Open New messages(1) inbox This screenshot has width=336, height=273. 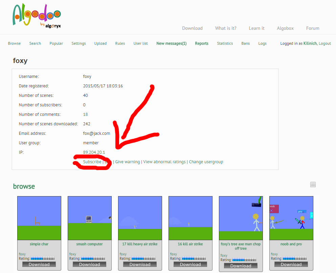point(171,43)
